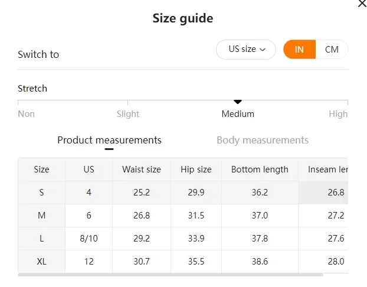This screenshot has width=367, height=287.
Task: Click the size XL row label
Action: tap(42, 262)
